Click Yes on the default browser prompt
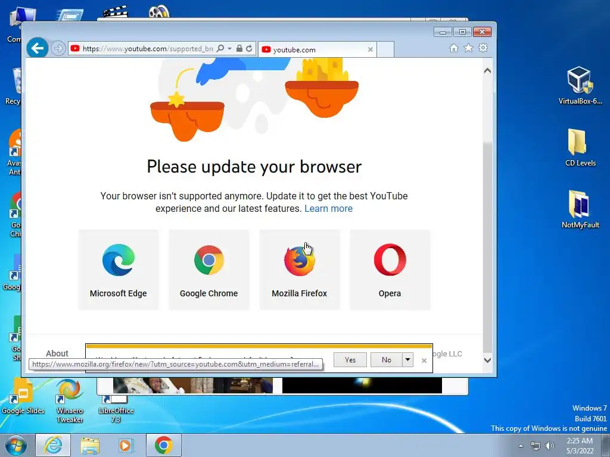610x457 pixels. pyautogui.click(x=350, y=360)
